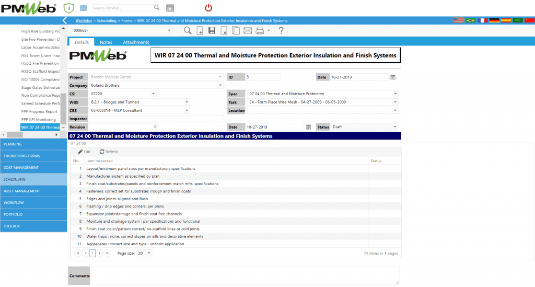Viewport: 535px width, 287px height.
Task: Click the Portfolio breadcrumb link
Action: [x=84, y=21]
